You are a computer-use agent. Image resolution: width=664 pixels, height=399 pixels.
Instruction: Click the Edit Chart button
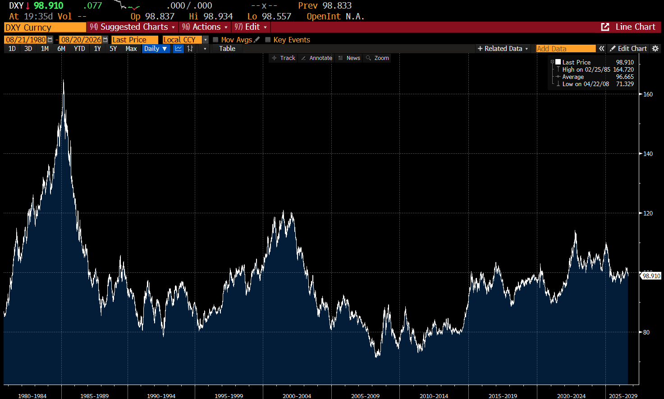pos(628,49)
